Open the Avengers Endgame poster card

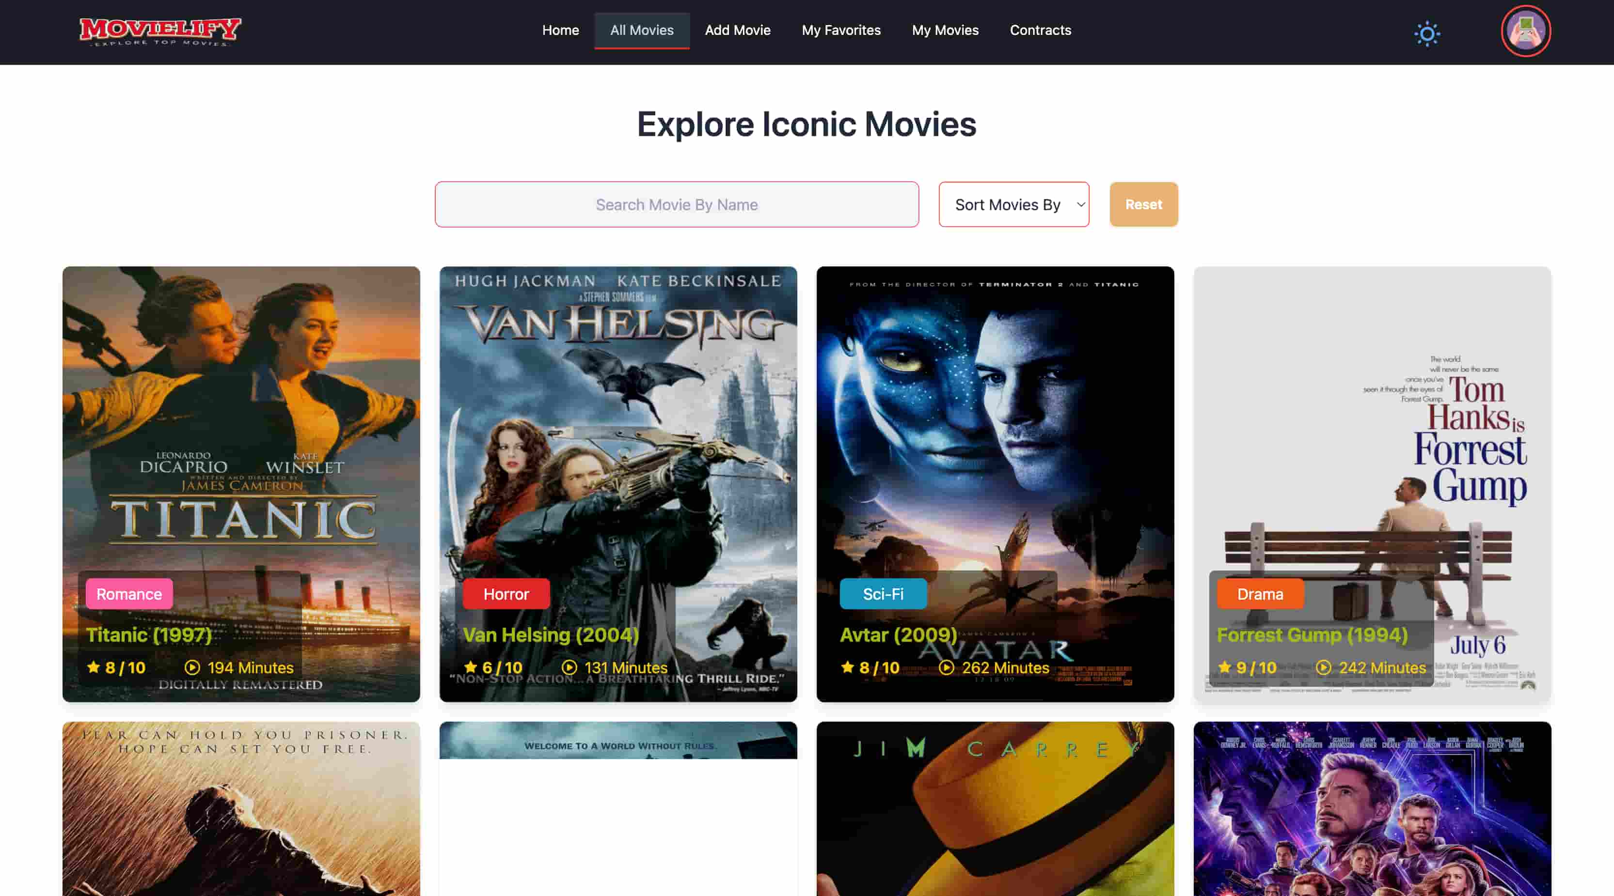(1372, 809)
